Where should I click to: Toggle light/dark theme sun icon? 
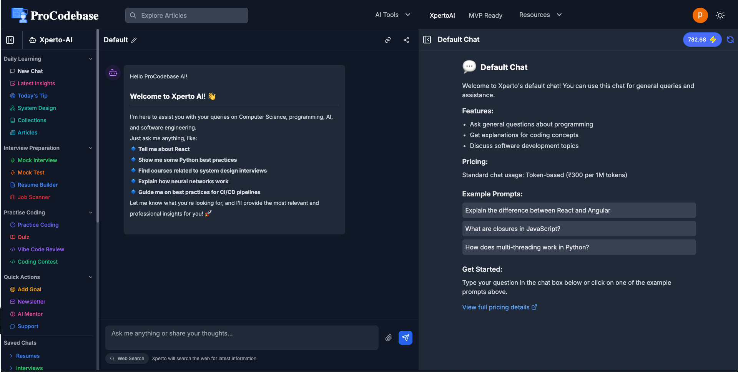pos(720,15)
